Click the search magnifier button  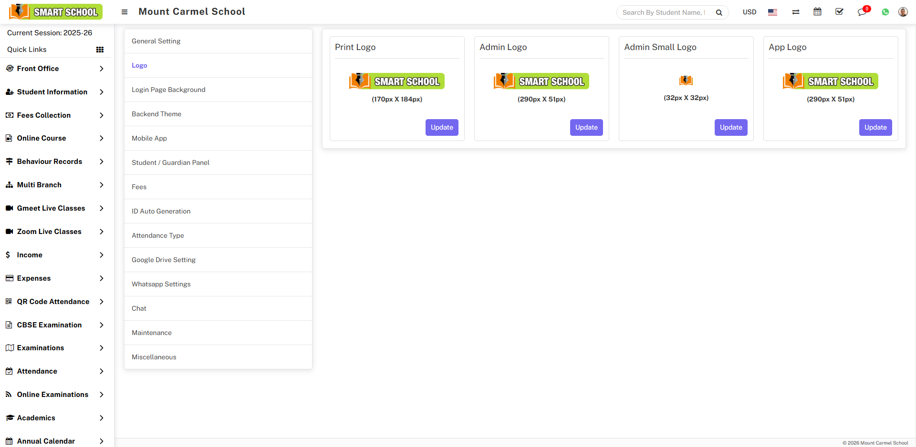click(x=719, y=12)
